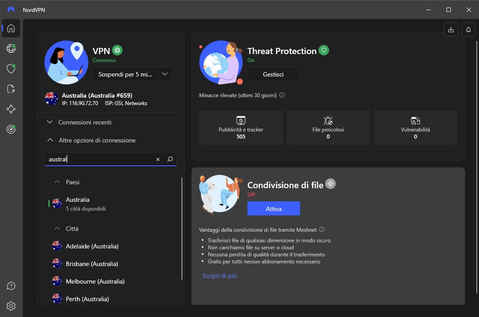This screenshot has height=317, width=479.
Task: Click the Pubblicità e tracker icon
Action: point(241,120)
